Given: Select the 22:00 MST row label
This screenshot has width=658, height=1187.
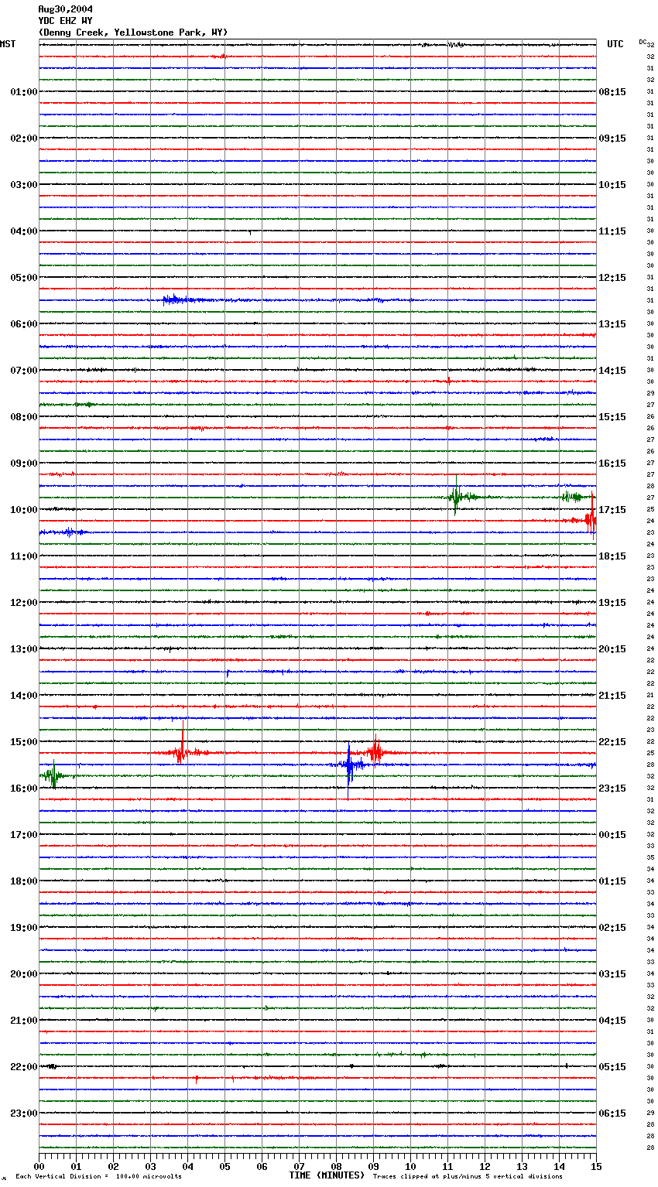Looking at the screenshot, I should click(23, 1067).
